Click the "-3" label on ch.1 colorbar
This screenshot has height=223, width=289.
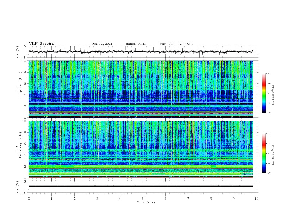point(269,73)
